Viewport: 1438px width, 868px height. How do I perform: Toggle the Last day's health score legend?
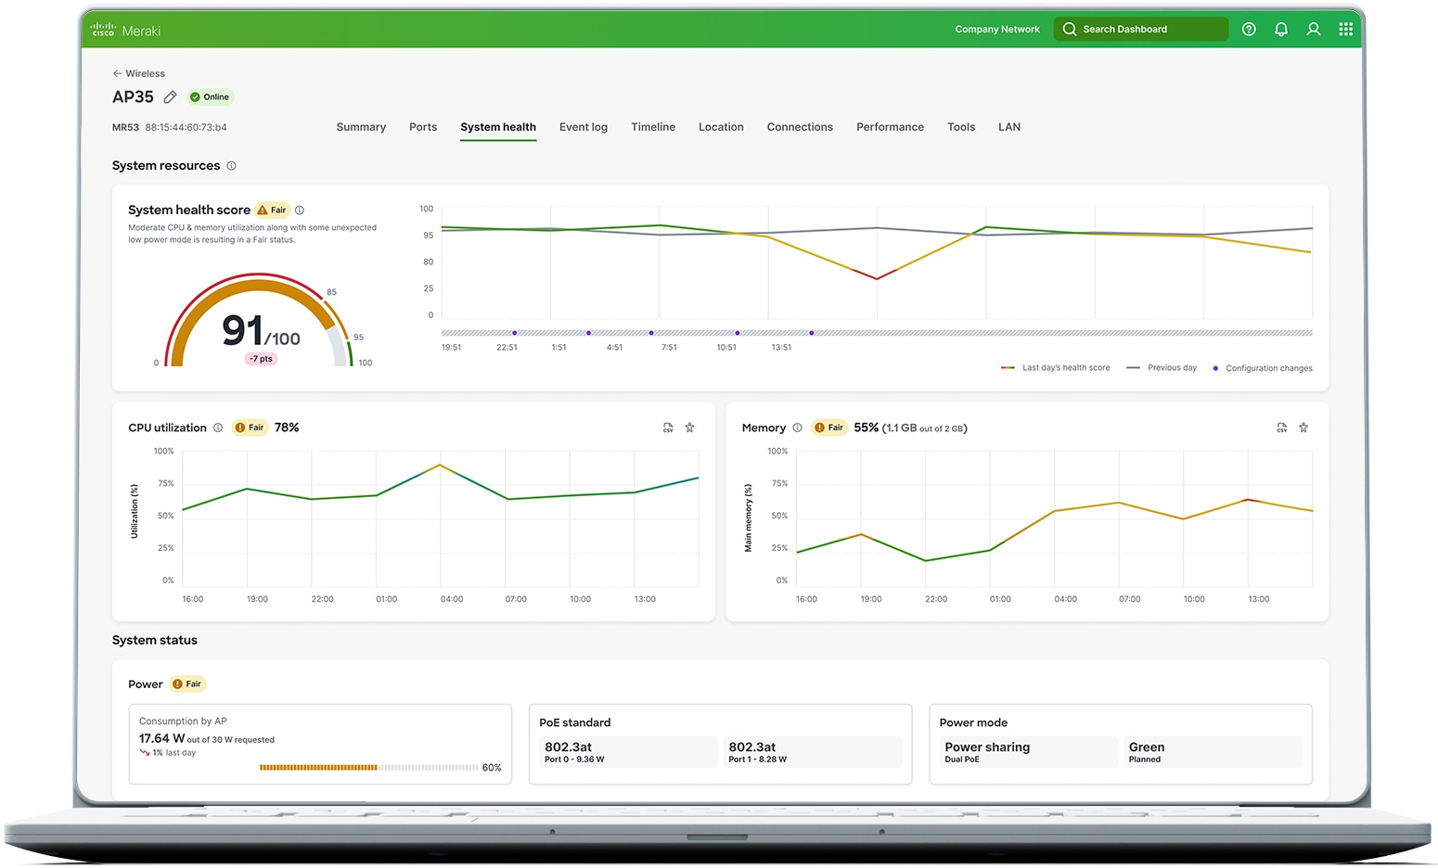click(x=1056, y=367)
